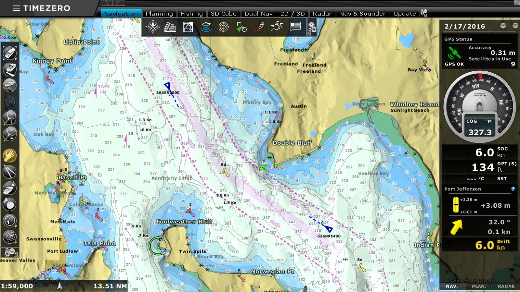
Task: Open the Routes flags ribbon button
Action: pos(277,27)
